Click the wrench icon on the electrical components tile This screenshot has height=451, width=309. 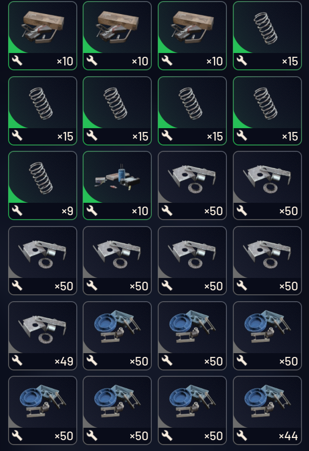pos(92,211)
